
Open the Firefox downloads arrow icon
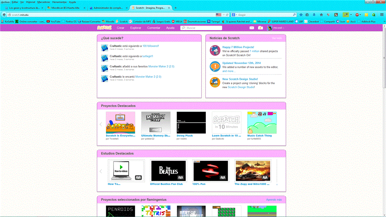coord(314,15)
